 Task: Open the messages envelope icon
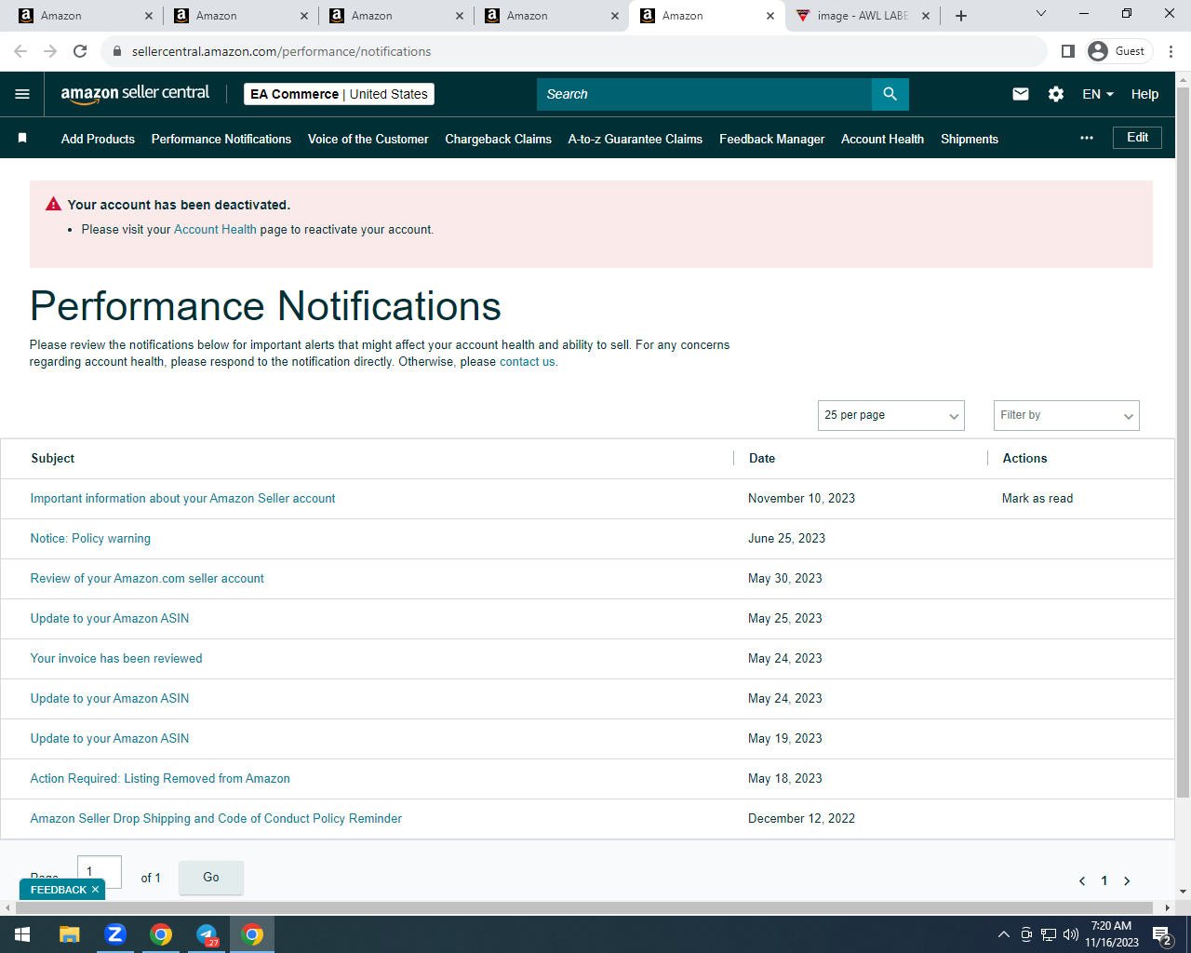coord(1021,94)
